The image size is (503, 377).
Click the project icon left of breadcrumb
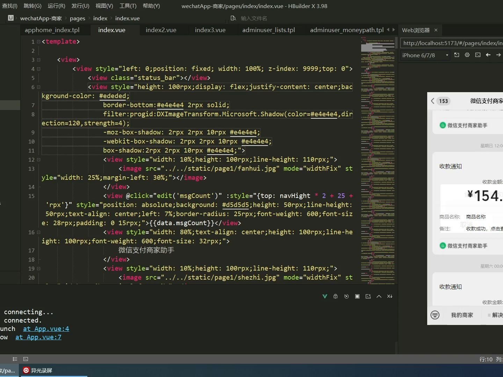11,18
